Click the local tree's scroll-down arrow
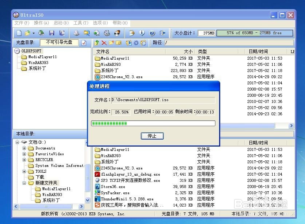Screen dimensions: 305x224 point(87,200)
